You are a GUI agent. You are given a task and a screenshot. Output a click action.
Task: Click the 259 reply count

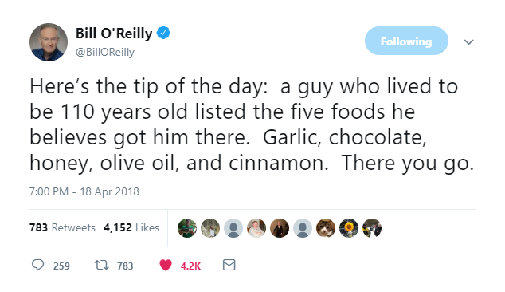point(61,266)
